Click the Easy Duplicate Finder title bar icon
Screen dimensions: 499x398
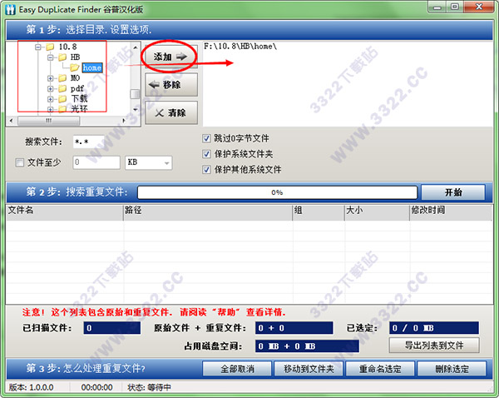[10, 9]
